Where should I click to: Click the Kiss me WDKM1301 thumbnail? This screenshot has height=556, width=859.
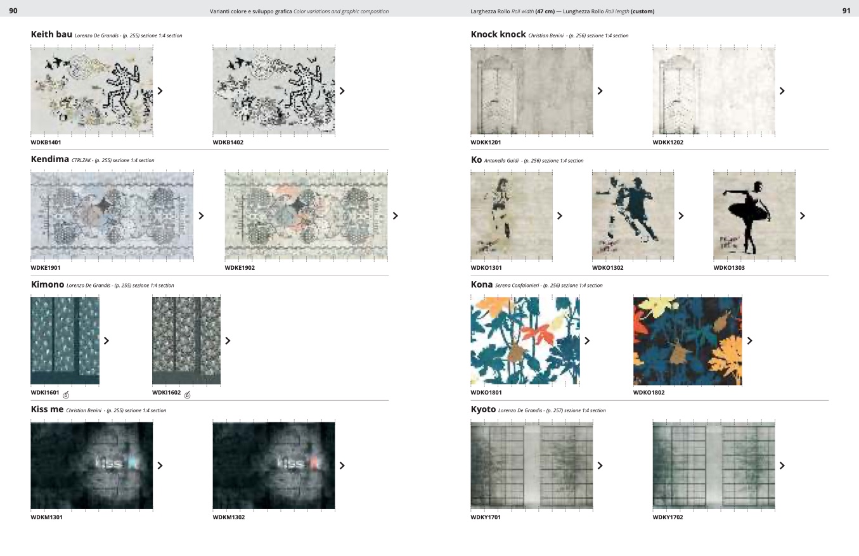click(x=92, y=465)
